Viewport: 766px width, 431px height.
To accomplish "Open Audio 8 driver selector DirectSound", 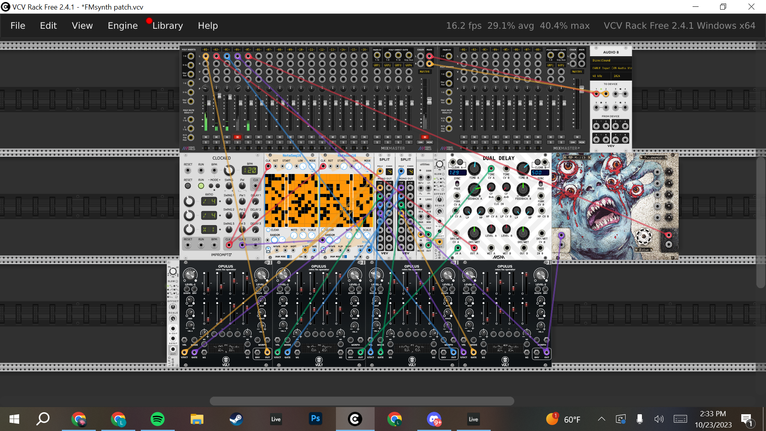I will point(611,60).
